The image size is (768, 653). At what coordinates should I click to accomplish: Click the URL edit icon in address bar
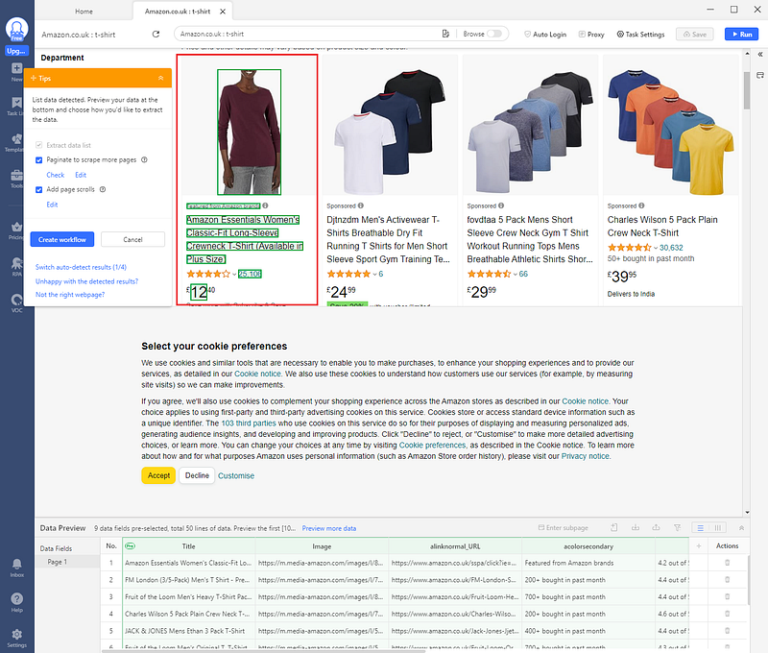point(445,34)
